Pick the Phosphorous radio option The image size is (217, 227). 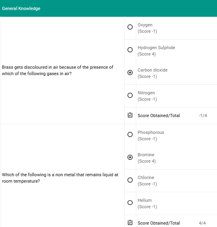(130, 135)
